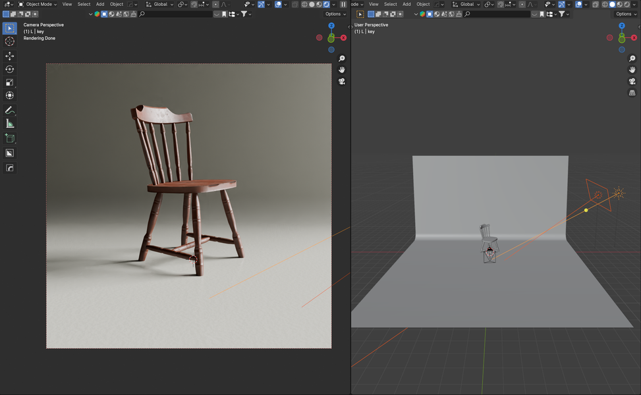Open Add menu in left viewport
This screenshot has width=641, height=395.
[100, 4]
